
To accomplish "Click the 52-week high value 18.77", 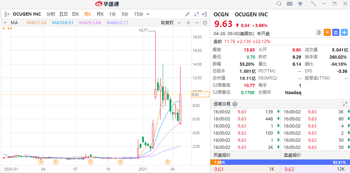I will pyautogui.click(x=249, y=85).
